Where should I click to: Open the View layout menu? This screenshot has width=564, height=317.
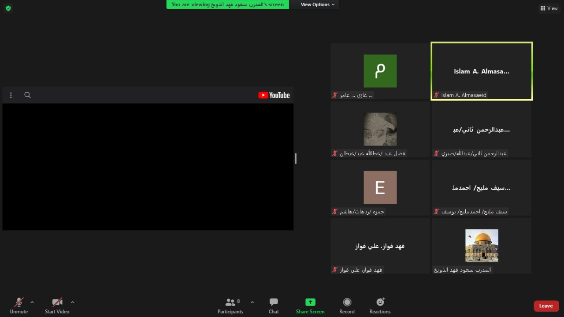coord(549,8)
